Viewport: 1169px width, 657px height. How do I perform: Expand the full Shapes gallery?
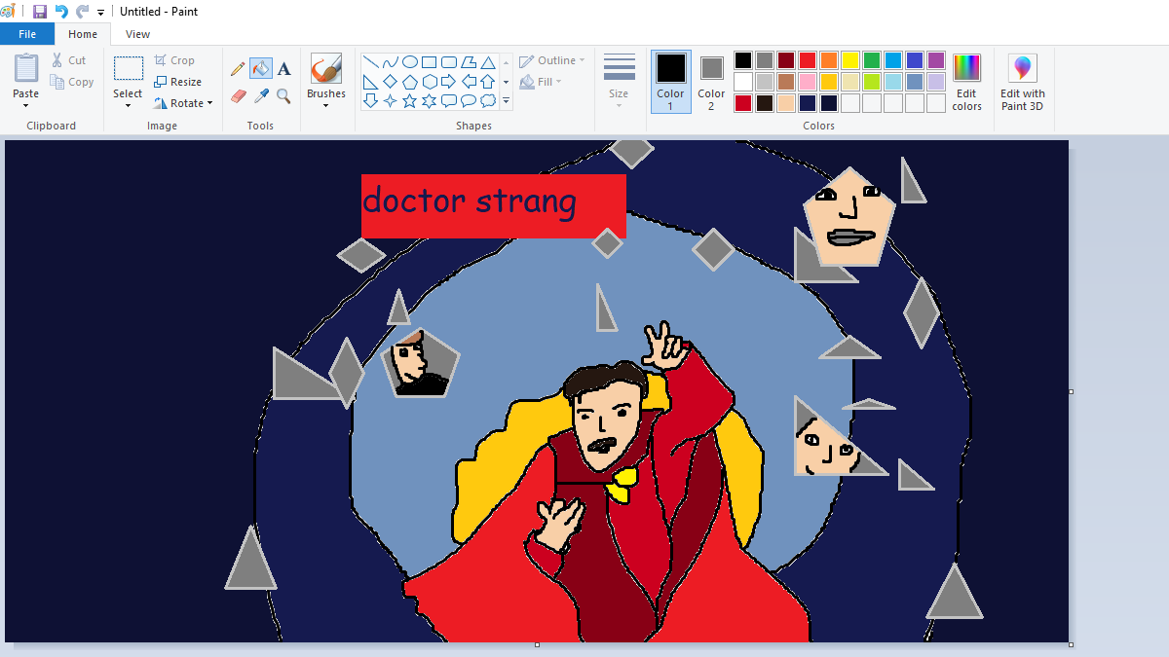(x=506, y=100)
